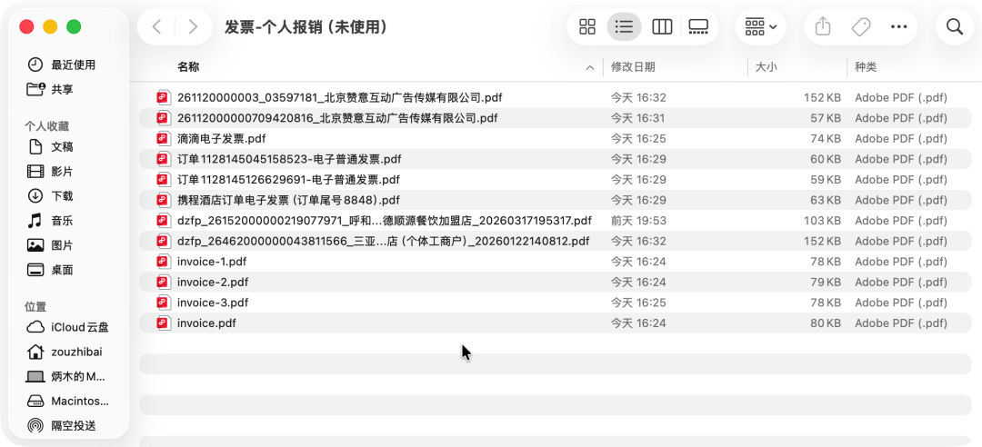Click PDF icon of 携程酒店订单电子发票 row
The width and height of the screenshot is (982, 447).
[x=164, y=201]
